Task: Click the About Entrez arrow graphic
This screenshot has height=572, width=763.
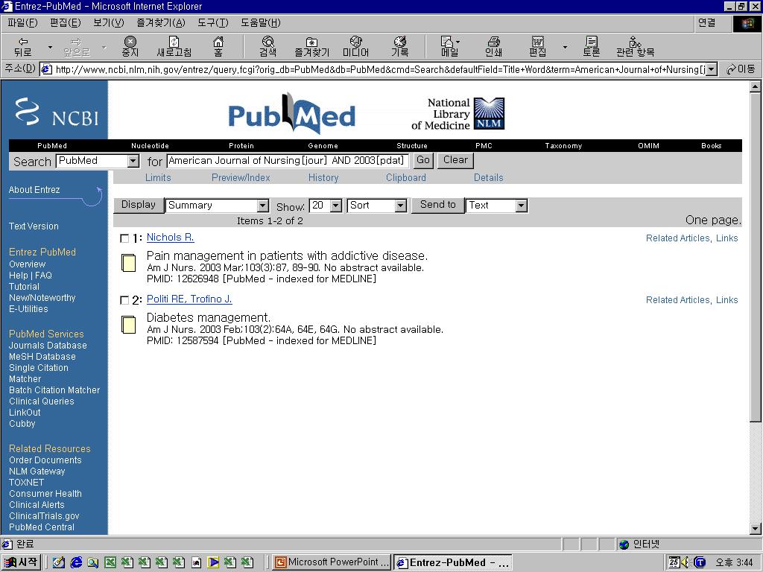Action: [92, 196]
